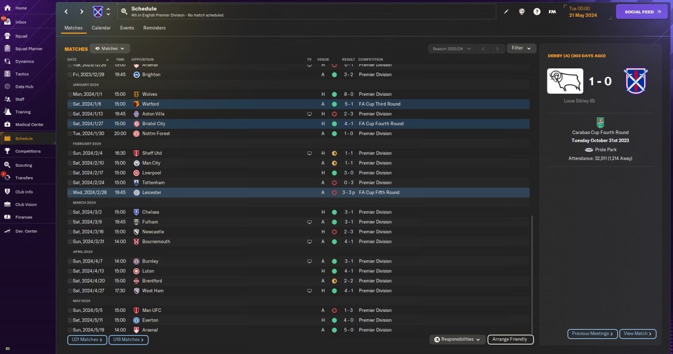This screenshot has height=354, width=673.
Task: Open the Staff sidebar icon
Action: click(7, 99)
